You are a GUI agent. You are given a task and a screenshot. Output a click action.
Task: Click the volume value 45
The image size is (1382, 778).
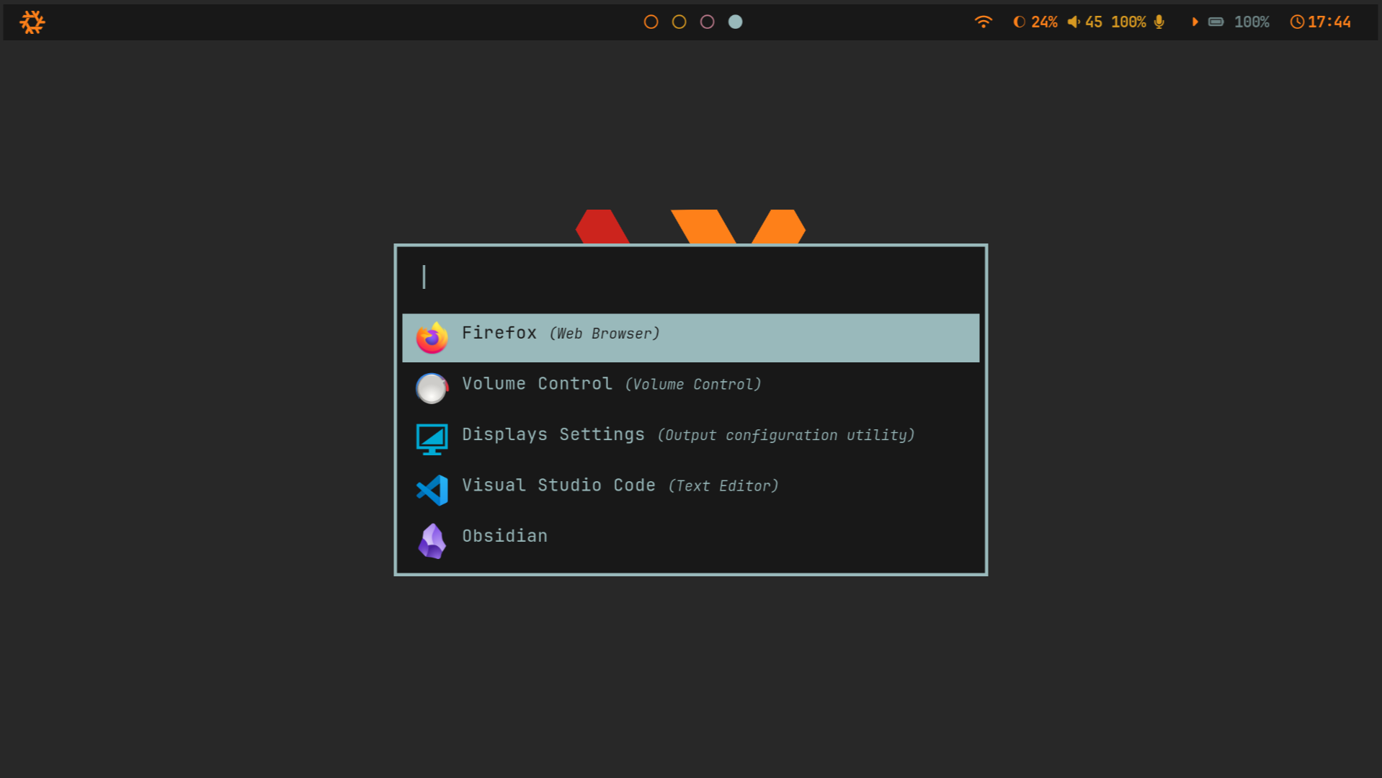tap(1093, 22)
